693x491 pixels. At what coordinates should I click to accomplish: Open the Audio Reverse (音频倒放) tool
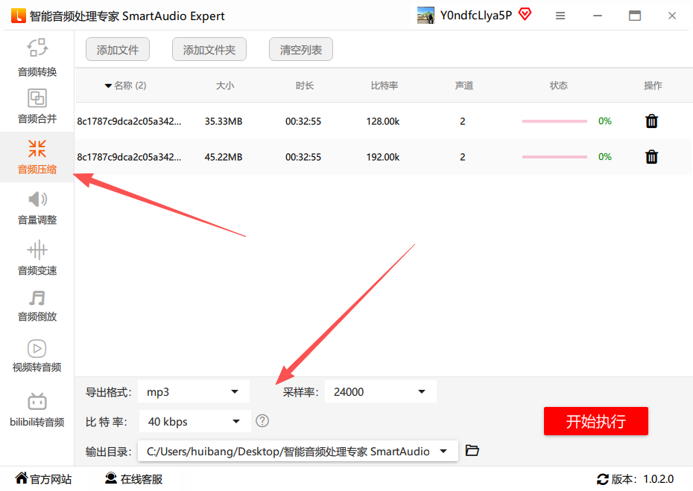pos(37,305)
